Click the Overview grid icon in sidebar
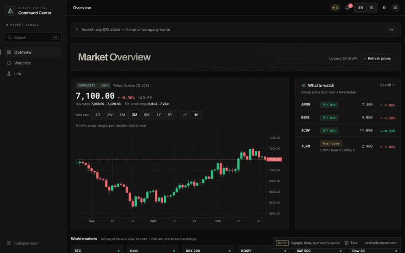The height and width of the screenshot is (253, 405). 9,52
